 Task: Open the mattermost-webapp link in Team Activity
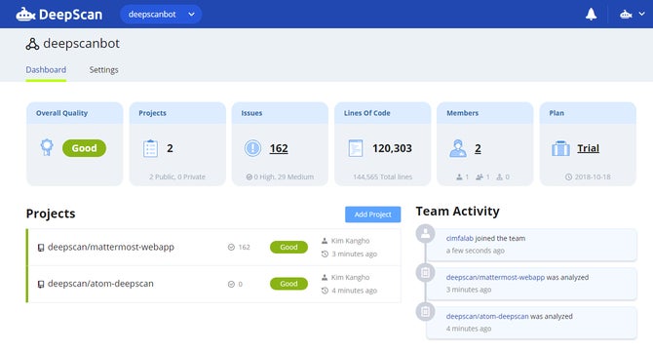point(495,277)
